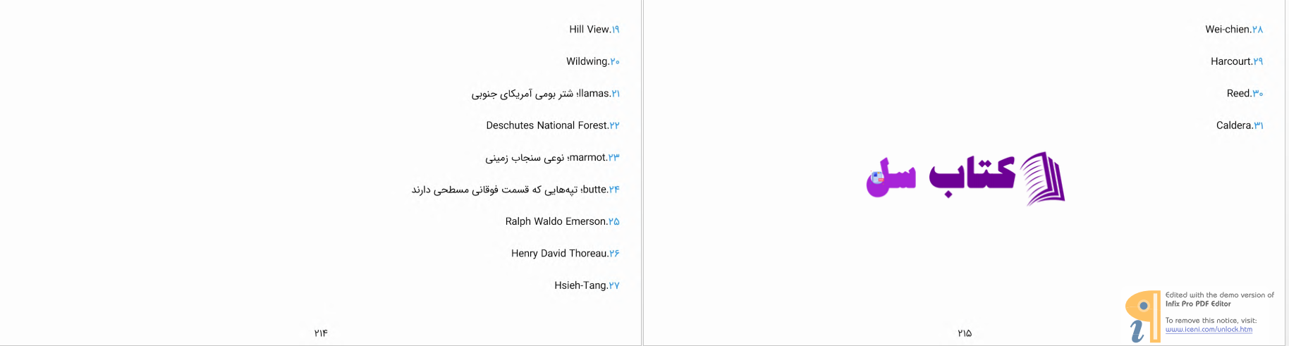Click the Infix Pro PDF Editor logo icon
Viewport: 1289px width, 346px height.
[x=1142, y=316]
